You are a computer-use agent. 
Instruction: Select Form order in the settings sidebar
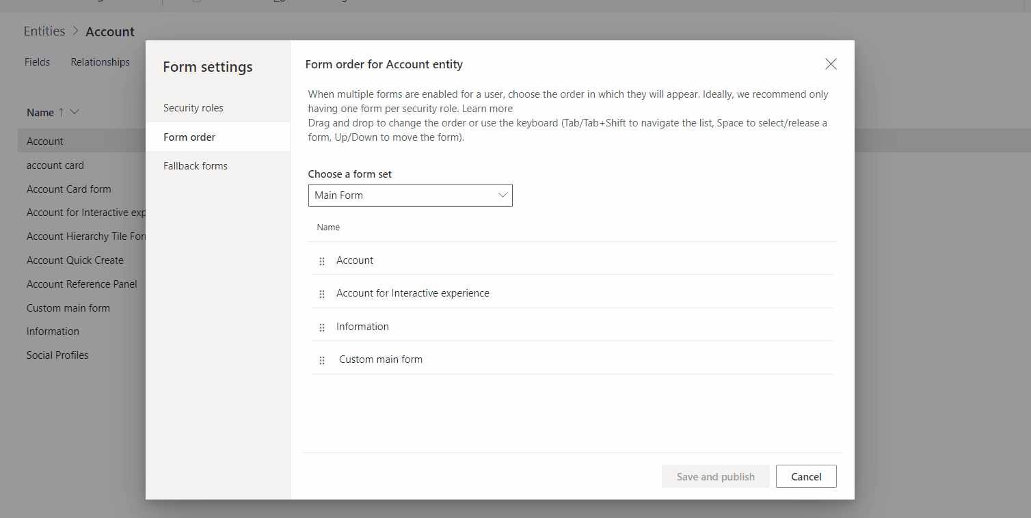coord(189,137)
